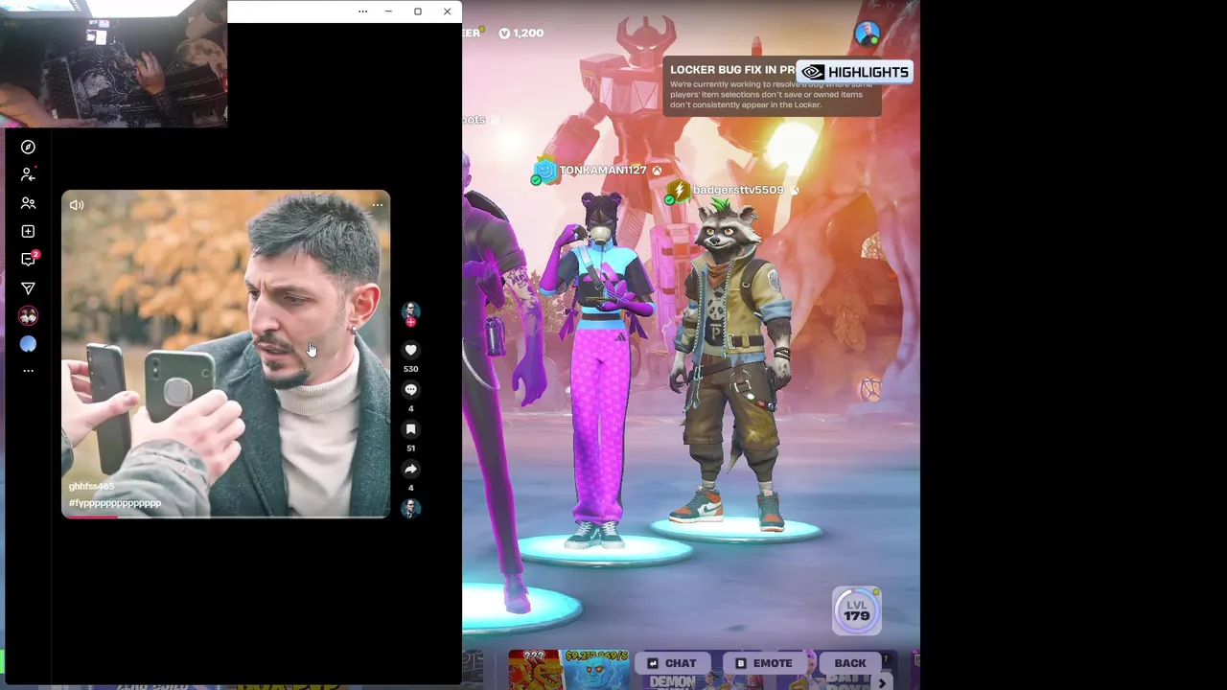Open the Activity inbox icon with badge 2
The width and height of the screenshot is (1227, 690).
(x=29, y=259)
